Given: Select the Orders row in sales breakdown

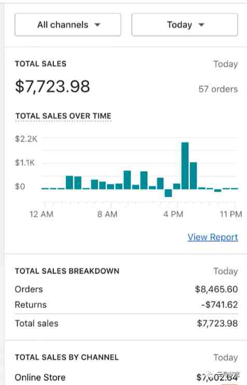Looking at the screenshot, I should (x=126, y=289).
